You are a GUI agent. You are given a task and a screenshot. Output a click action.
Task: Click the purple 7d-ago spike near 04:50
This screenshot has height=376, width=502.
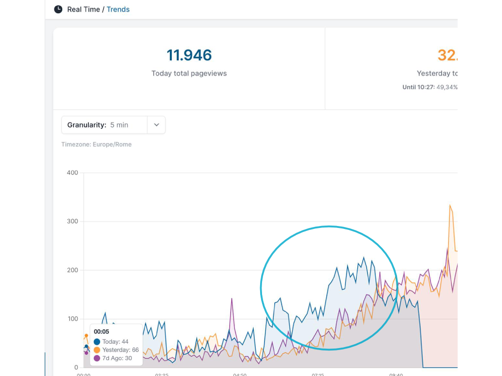click(232, 299)
